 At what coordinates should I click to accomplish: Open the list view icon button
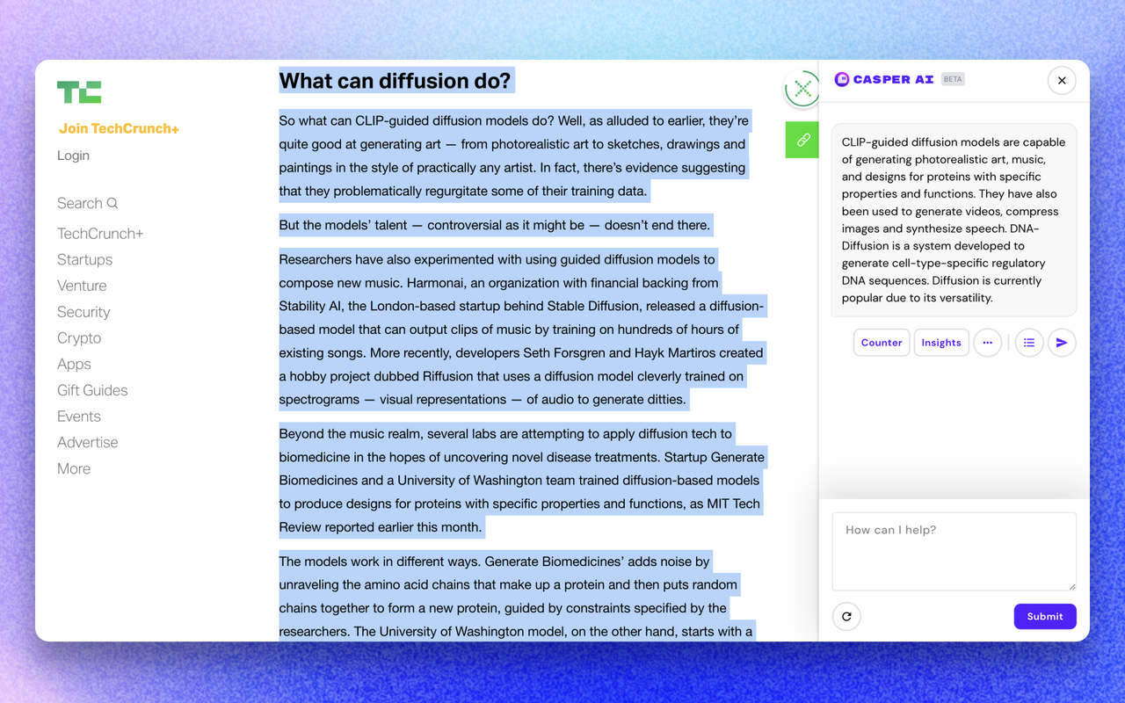pyautogui.click(x=1029, y=343)
